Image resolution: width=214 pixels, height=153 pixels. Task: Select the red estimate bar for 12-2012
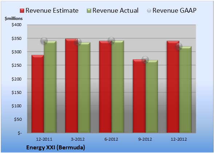173,87
